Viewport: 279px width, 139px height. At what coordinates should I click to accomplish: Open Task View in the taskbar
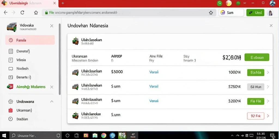[x=77, y=136]
